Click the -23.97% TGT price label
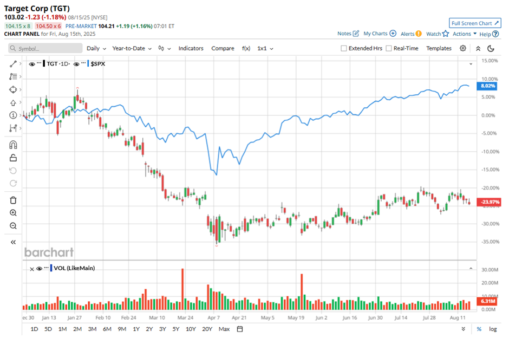Image resolution: width=509 pixels, height=344 pixels. pos(488,202)
